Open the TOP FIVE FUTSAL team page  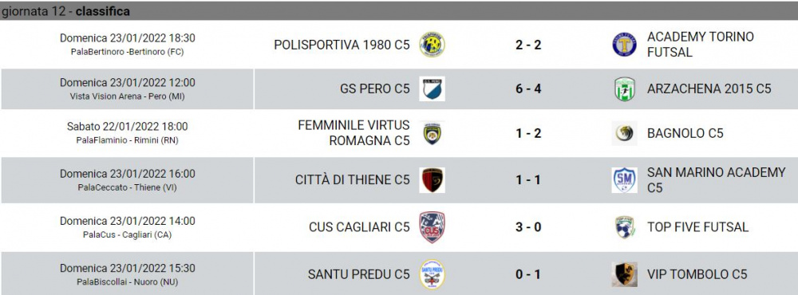[x=697, y=227]
